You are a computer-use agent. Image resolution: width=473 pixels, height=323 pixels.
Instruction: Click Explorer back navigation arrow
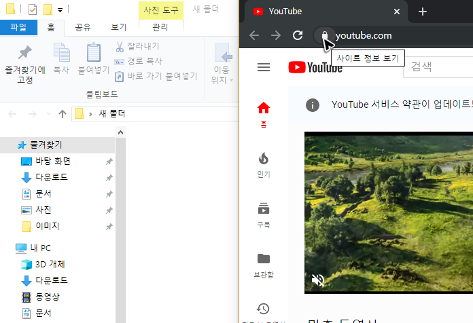12,114
